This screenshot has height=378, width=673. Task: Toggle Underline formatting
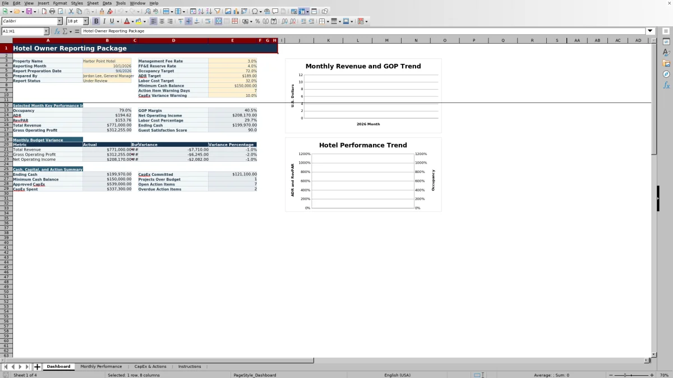(x=112, y=21)
